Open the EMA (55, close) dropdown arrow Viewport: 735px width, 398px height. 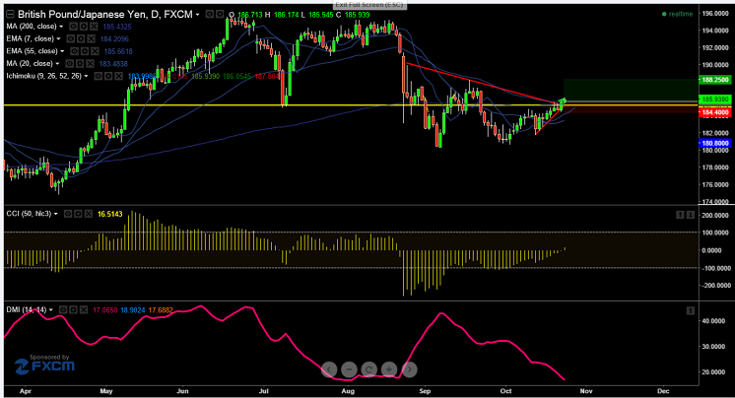click(x=62, y=51)
